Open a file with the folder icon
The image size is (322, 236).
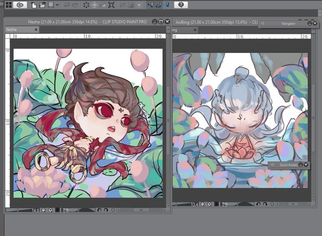coord(42,5)
